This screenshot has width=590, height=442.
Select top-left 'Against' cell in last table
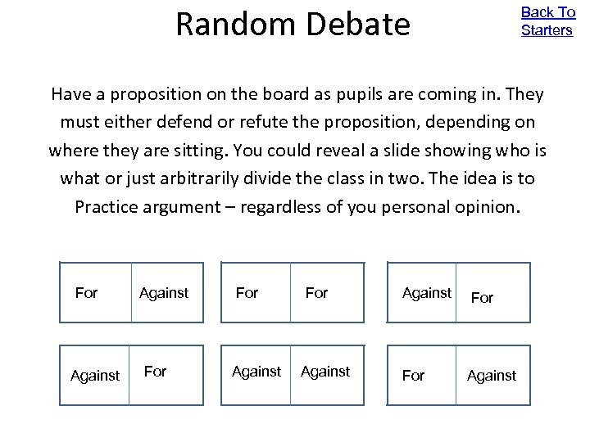(427, 292)
